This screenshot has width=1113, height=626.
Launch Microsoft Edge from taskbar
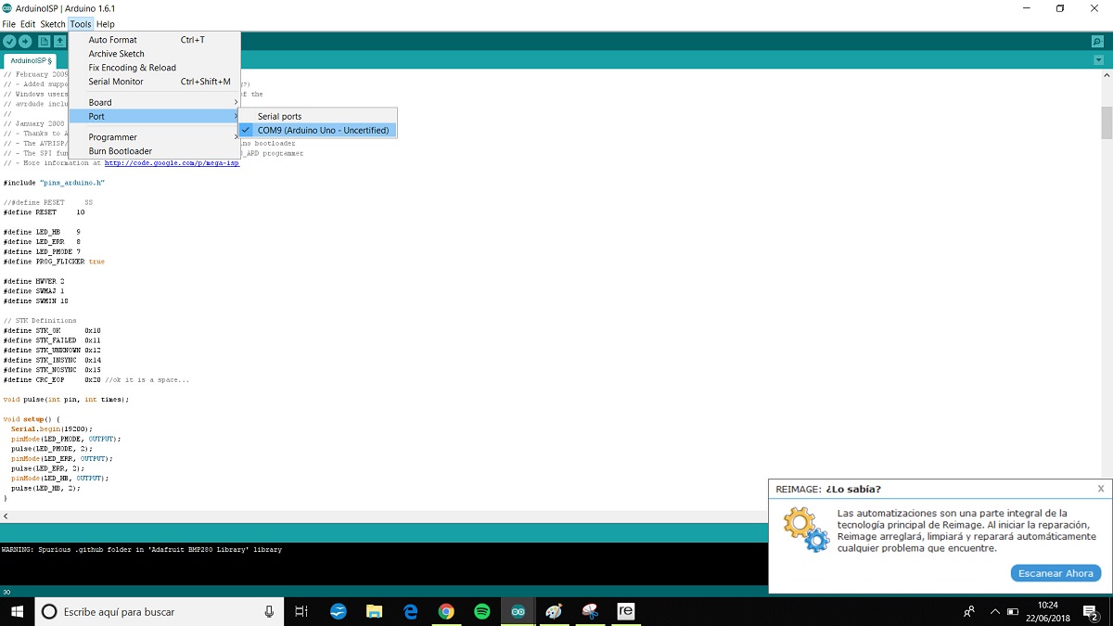[x=410, y=611]
